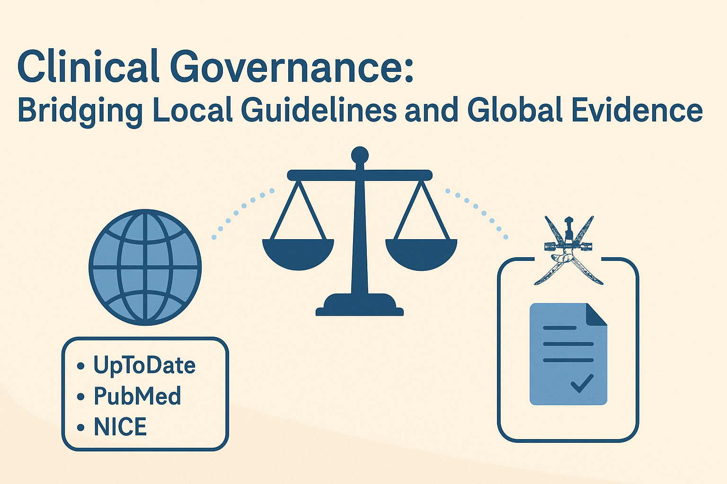
Task: Click the "Clinical Governance:" title
Action: pyautogui.click(x=215, y=67)
